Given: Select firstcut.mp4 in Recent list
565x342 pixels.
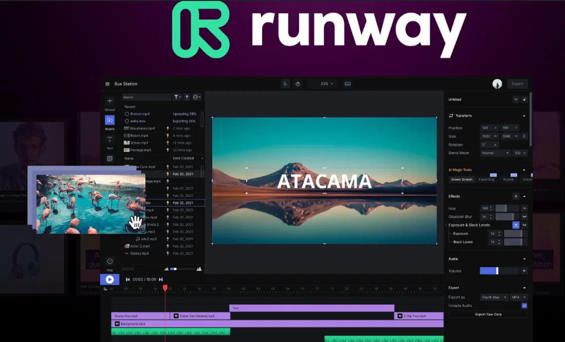Looking at the screenshot, I should (x=140, y=114).
